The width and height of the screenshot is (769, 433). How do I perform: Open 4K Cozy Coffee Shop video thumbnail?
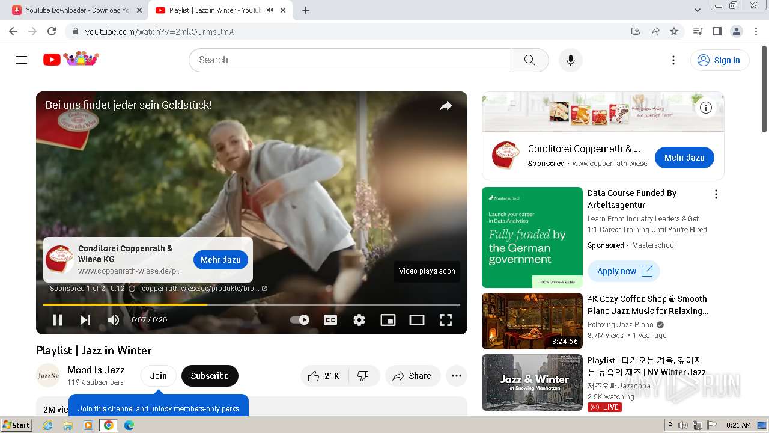click(532, 321)
